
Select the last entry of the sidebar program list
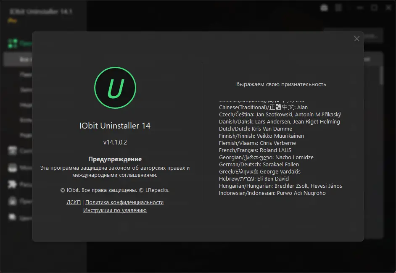click(x=25, y=135)
